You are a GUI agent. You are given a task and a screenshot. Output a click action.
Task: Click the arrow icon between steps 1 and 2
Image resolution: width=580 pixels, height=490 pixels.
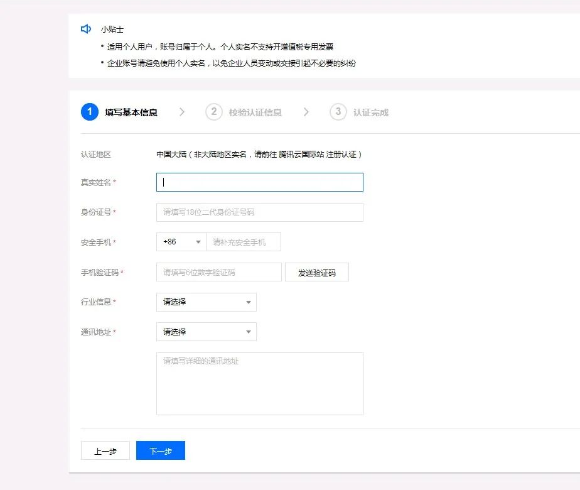[x=183, y=112]
